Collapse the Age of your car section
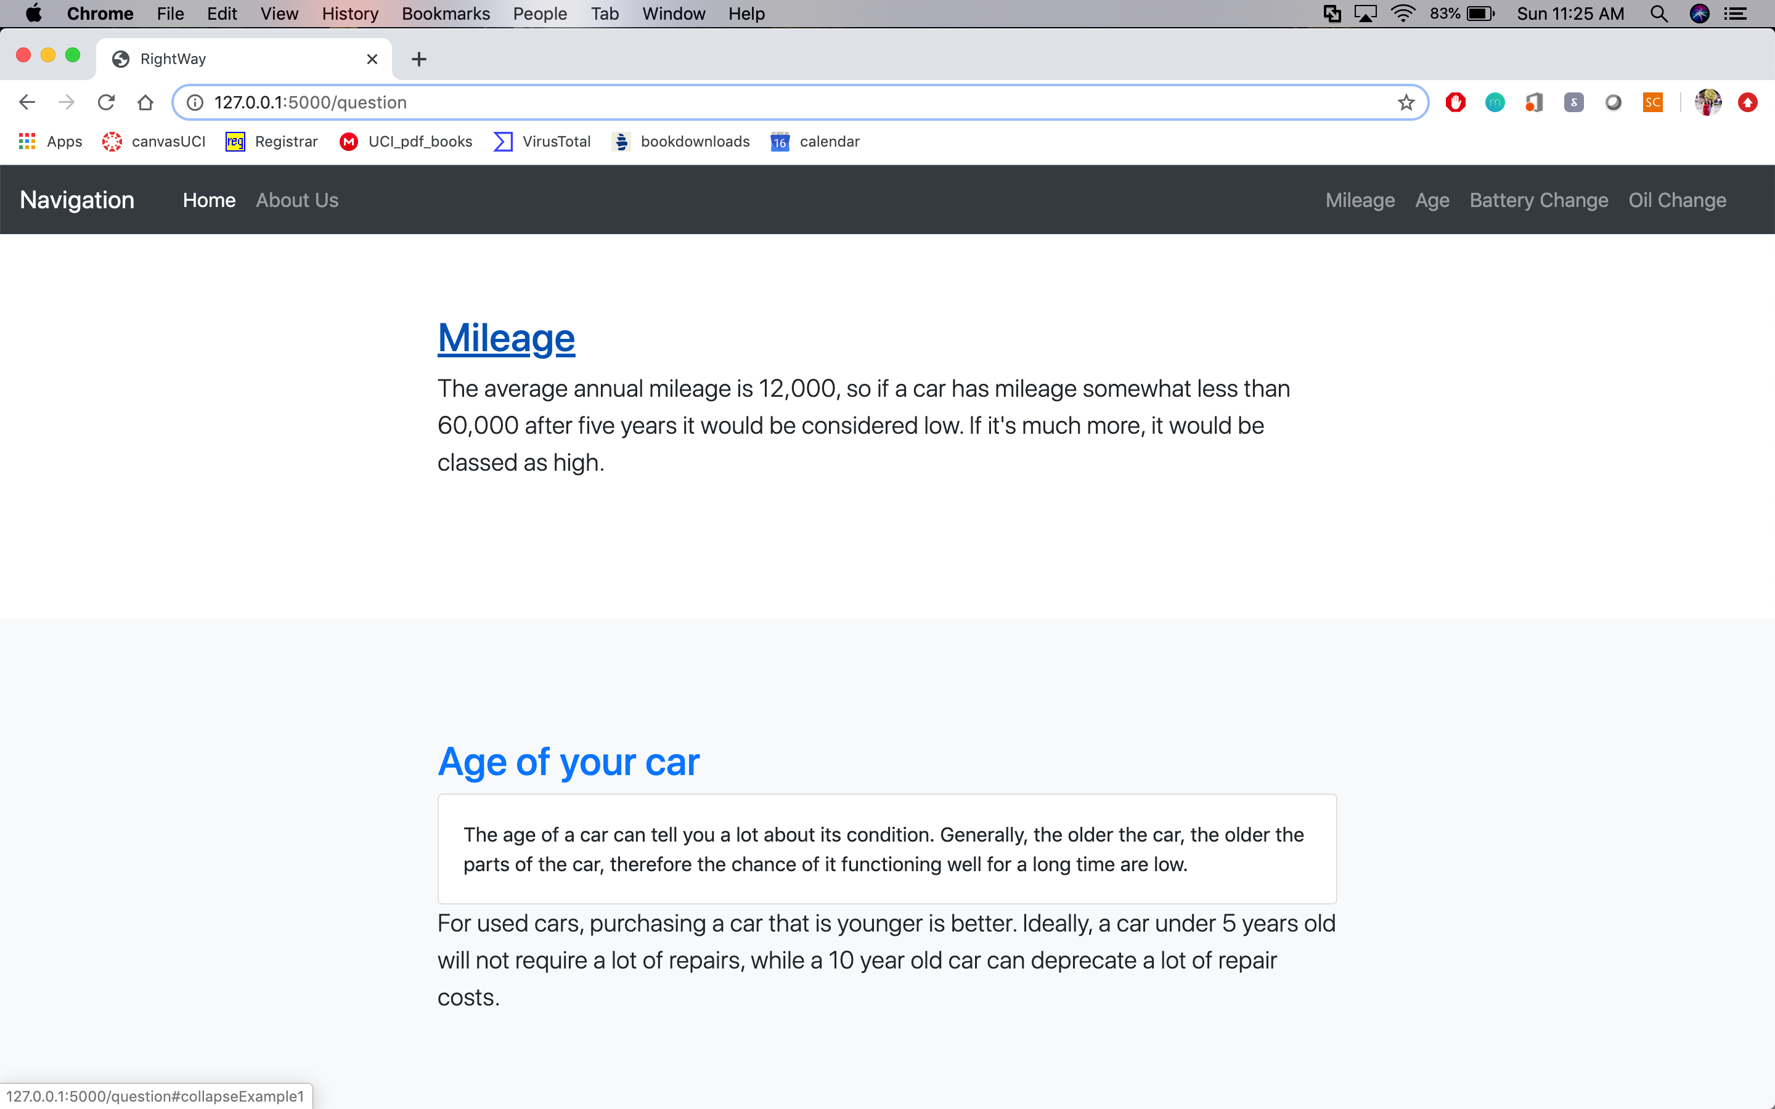The image size is (1775, 1109). [x=568, y=762]
